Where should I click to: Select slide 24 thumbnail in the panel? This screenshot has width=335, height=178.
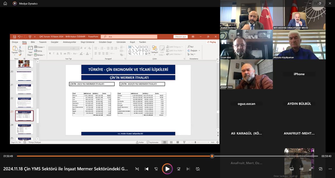25,129
